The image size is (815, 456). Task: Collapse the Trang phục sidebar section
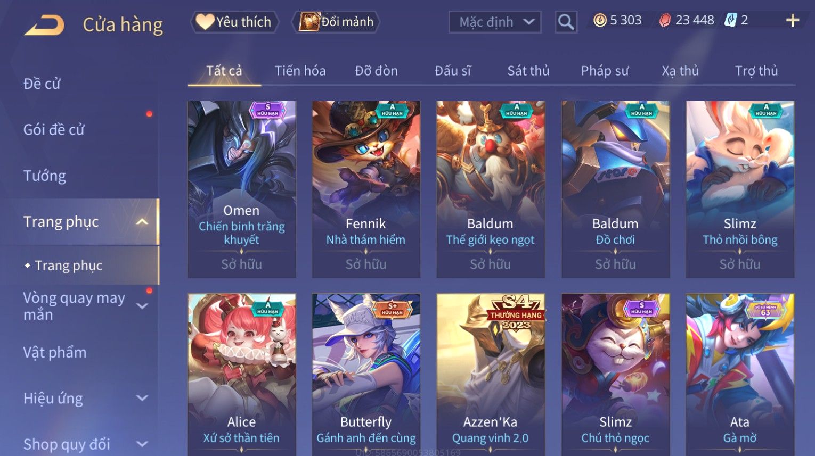pos(142,222)
